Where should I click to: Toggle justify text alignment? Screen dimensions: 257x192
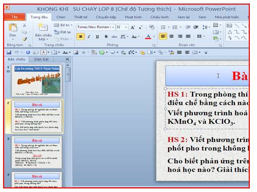pyautogui.click(x=188, y=36)
